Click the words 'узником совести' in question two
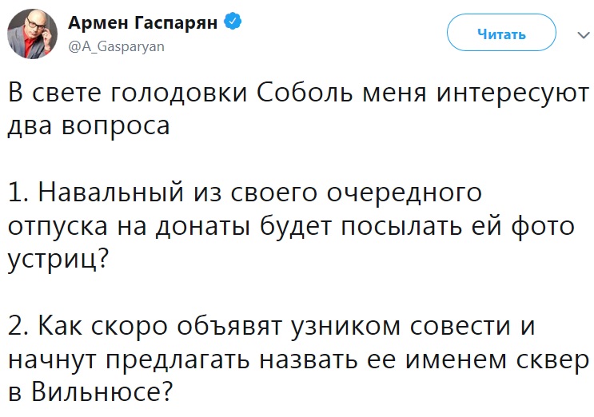 (401, 327)
